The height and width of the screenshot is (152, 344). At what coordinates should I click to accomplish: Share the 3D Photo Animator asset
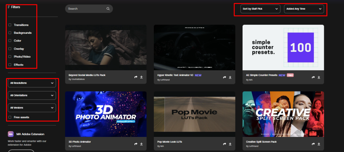(136, 144)
